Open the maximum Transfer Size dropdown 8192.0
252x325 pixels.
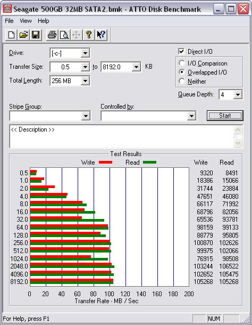(136, 67)
